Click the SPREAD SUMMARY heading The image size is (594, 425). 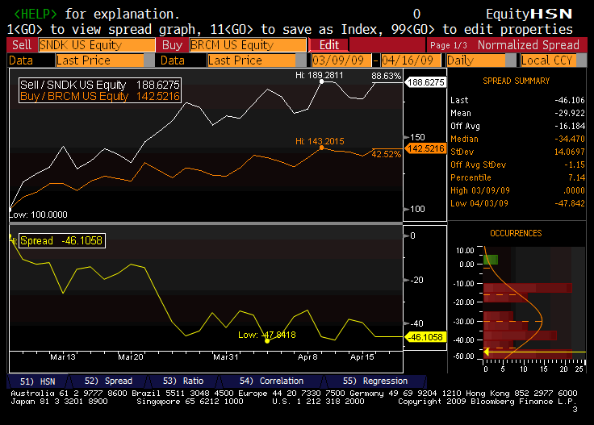516,81
